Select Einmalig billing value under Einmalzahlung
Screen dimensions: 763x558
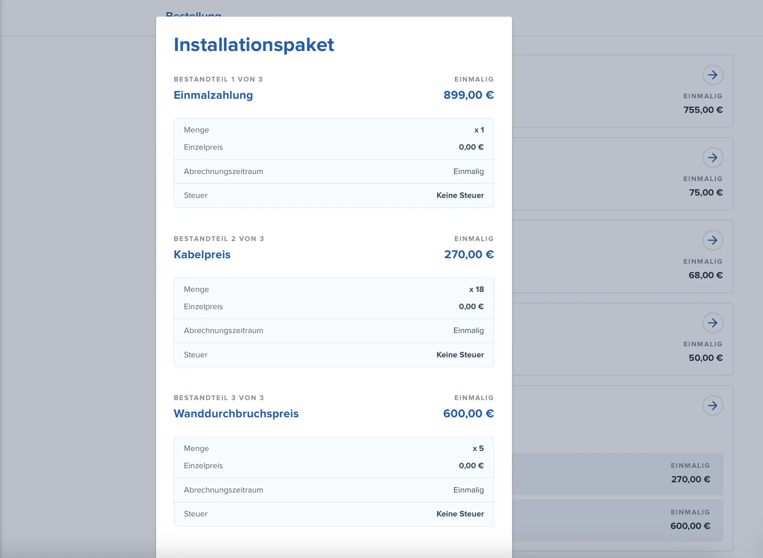pyautogui.click(x=469, y=172)
